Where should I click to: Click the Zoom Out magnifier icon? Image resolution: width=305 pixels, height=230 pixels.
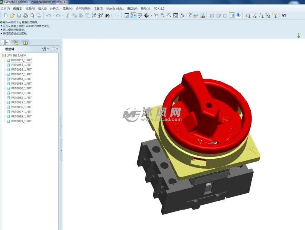point(169,16)
